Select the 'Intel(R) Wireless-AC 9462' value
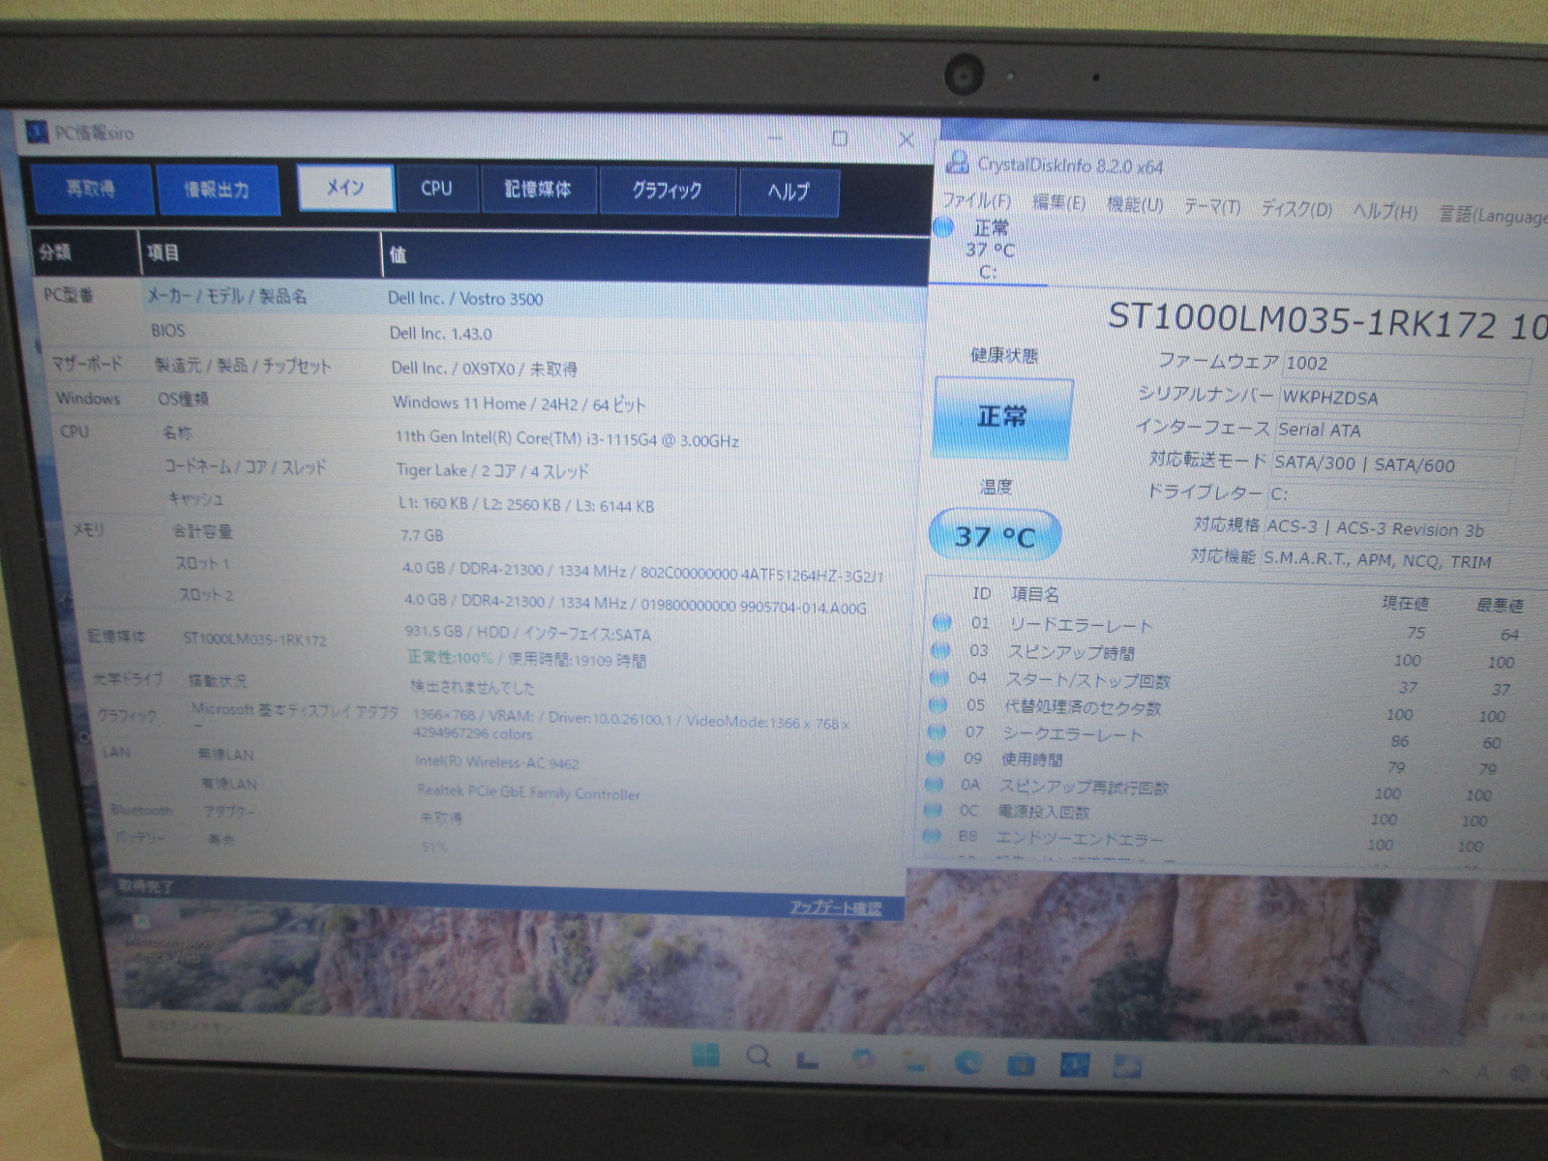 pyautogui.click(x=497, y=762)
